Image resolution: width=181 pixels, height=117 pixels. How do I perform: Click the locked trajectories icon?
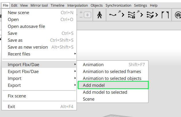[132, 15]
